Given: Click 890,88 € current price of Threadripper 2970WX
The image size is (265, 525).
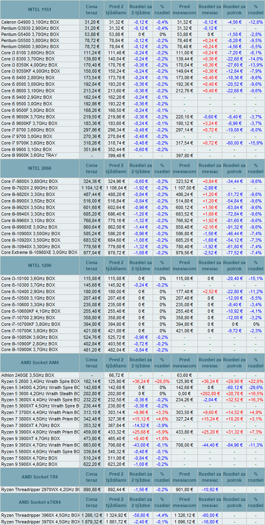Looking at the screenshot, I should pos(92,489).
